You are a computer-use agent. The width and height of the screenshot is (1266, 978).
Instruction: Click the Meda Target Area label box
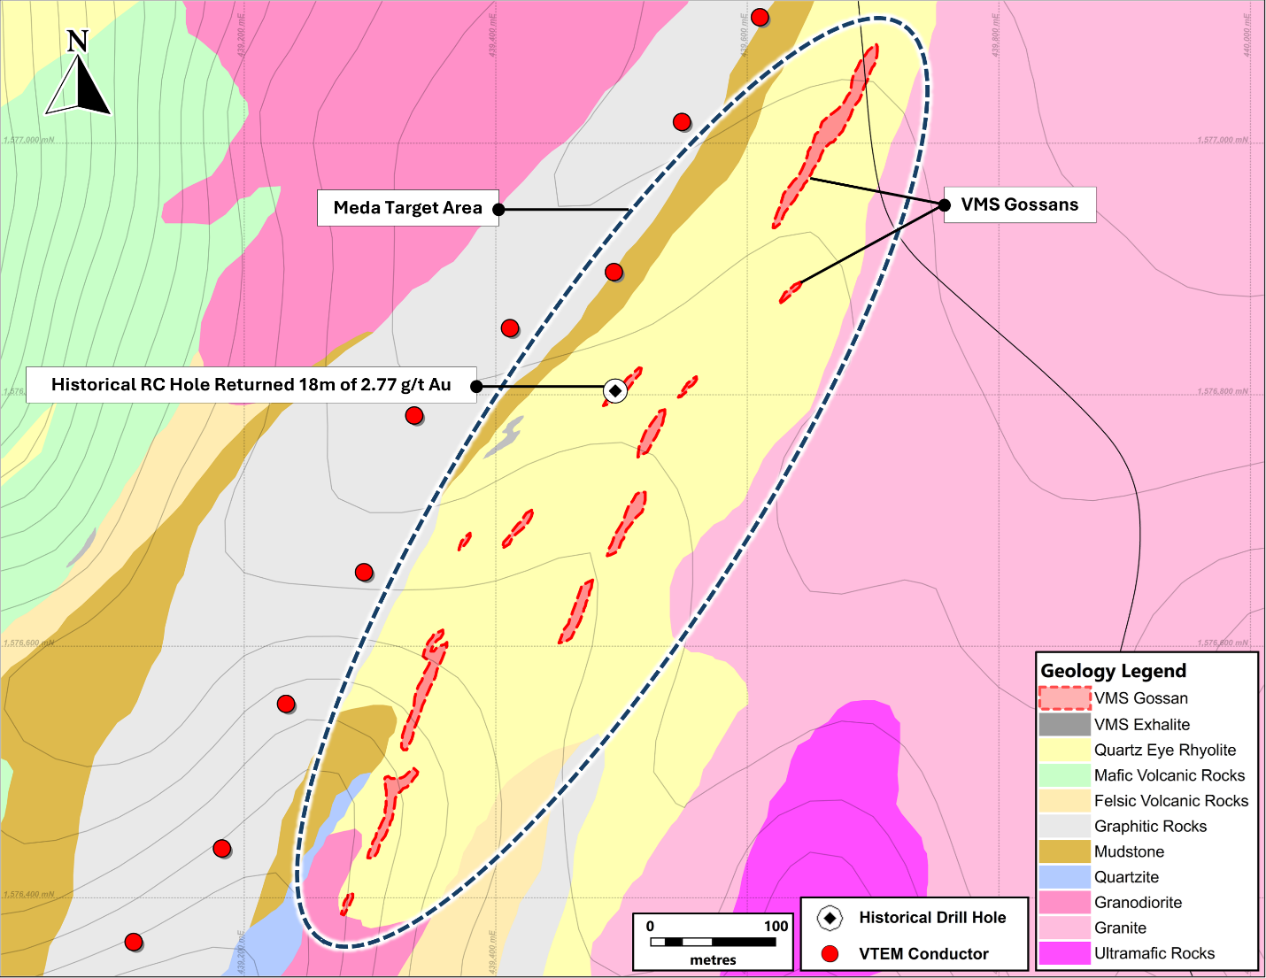point(408,208)
